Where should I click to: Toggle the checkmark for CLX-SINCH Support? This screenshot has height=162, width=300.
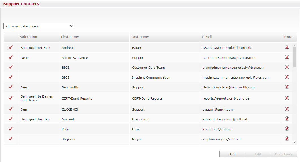pos(11,109)
